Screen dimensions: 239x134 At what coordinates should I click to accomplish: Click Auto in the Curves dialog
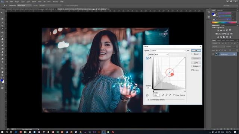[196, 63]
